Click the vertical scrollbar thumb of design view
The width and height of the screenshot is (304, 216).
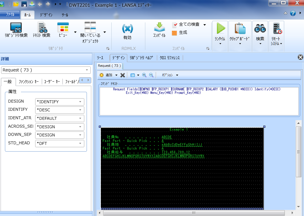point(298,152)
